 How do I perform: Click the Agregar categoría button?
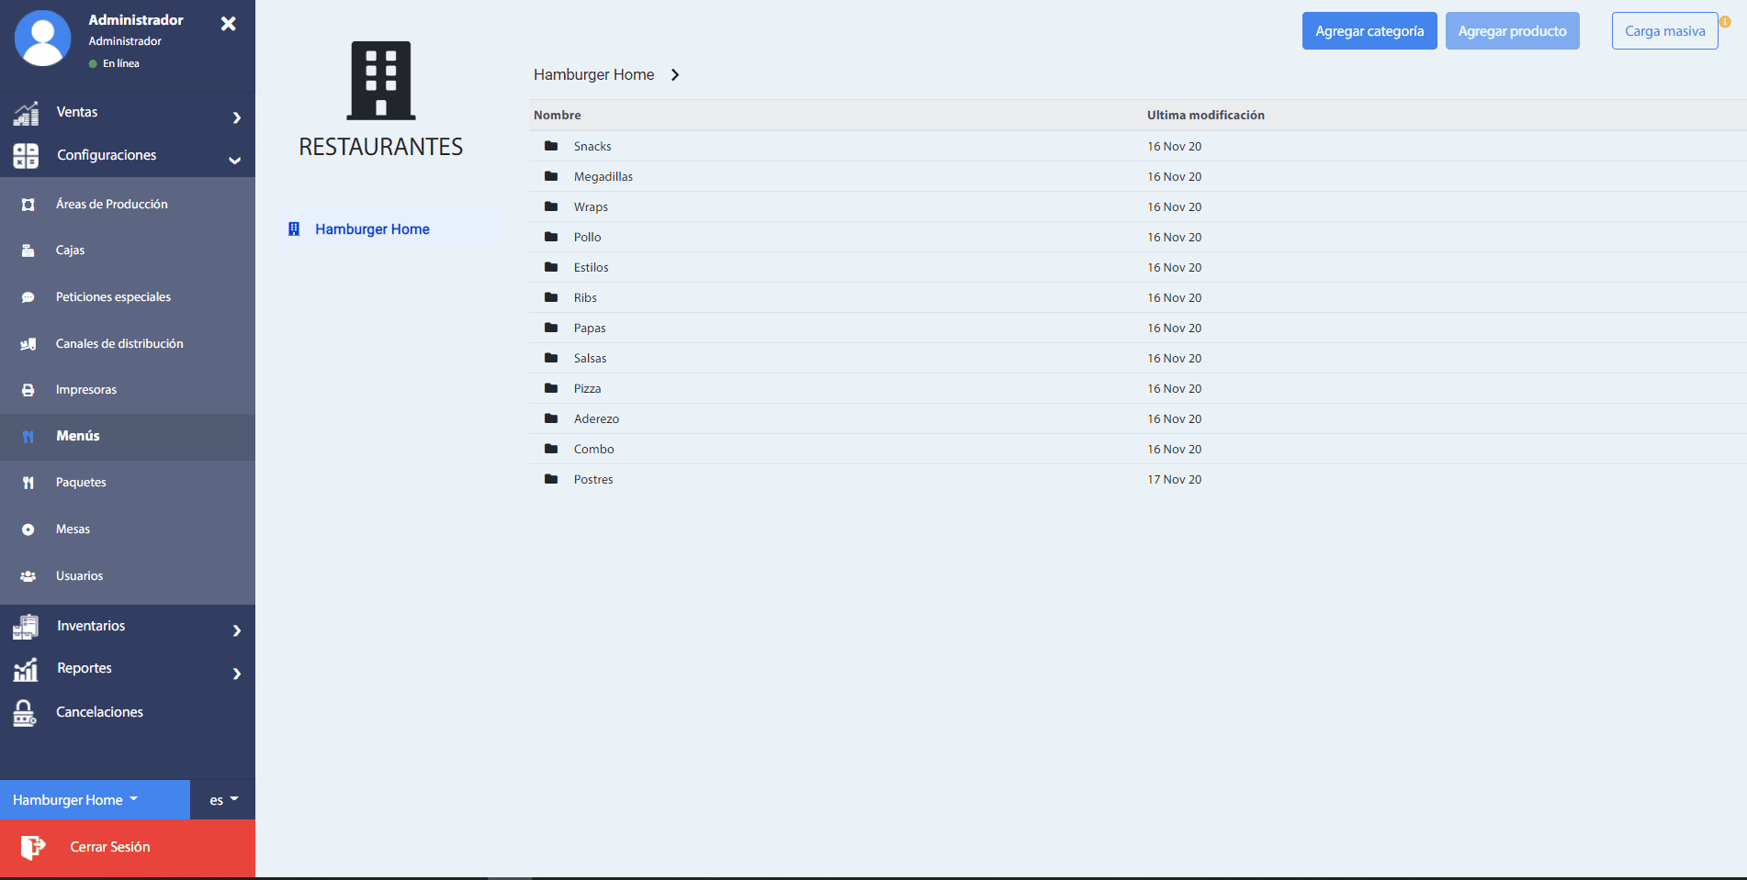click(x=1369, y=31)
